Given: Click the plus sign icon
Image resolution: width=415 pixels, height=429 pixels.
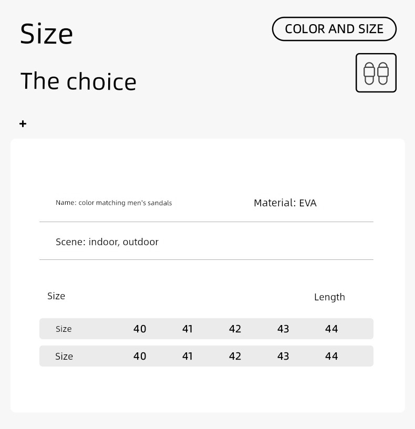Looking at the screenshot, I should click(x=23, y=124).
